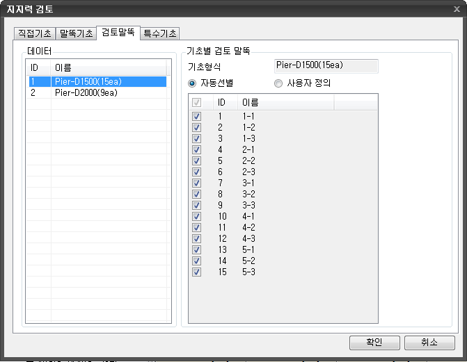Open the 말뚝기초 tab
Viewport: 467px width, 362px height.
(x=76, y=33)
